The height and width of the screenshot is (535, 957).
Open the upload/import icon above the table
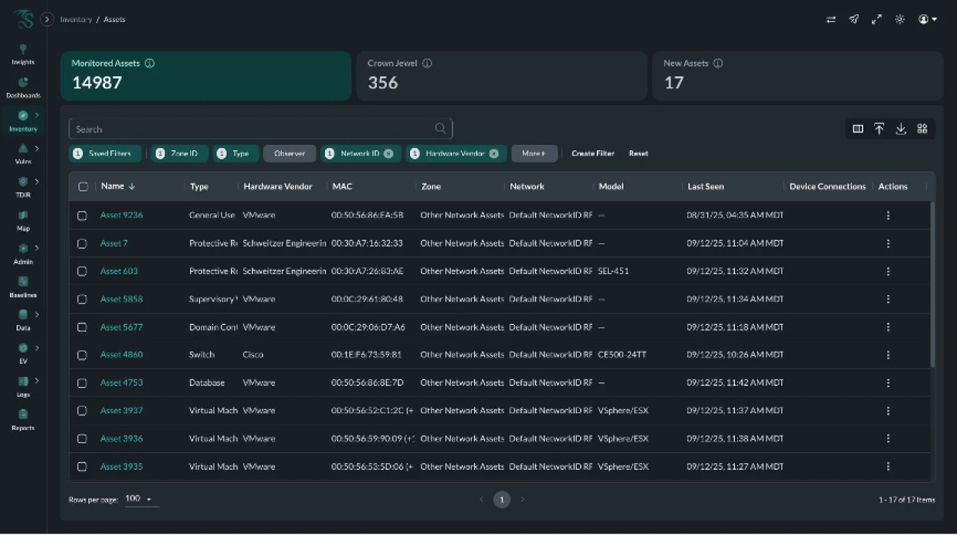[x=879, y=128]
